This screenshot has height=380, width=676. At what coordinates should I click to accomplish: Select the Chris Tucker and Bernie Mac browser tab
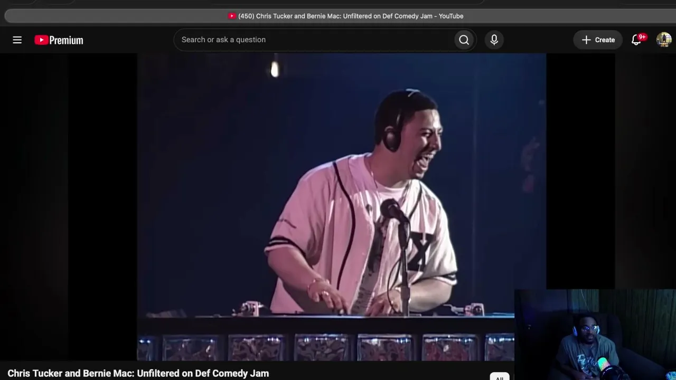[x=346, y=16]
